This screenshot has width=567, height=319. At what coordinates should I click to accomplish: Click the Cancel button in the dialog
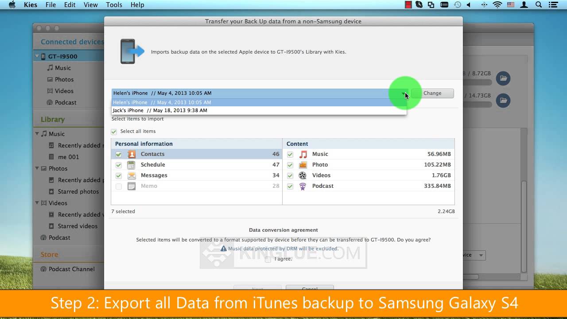[x=310, y=288]
